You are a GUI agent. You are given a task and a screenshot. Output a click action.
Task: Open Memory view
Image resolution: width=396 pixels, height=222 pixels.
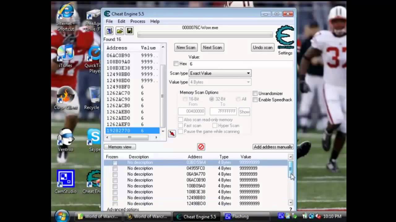pos(120,147)
